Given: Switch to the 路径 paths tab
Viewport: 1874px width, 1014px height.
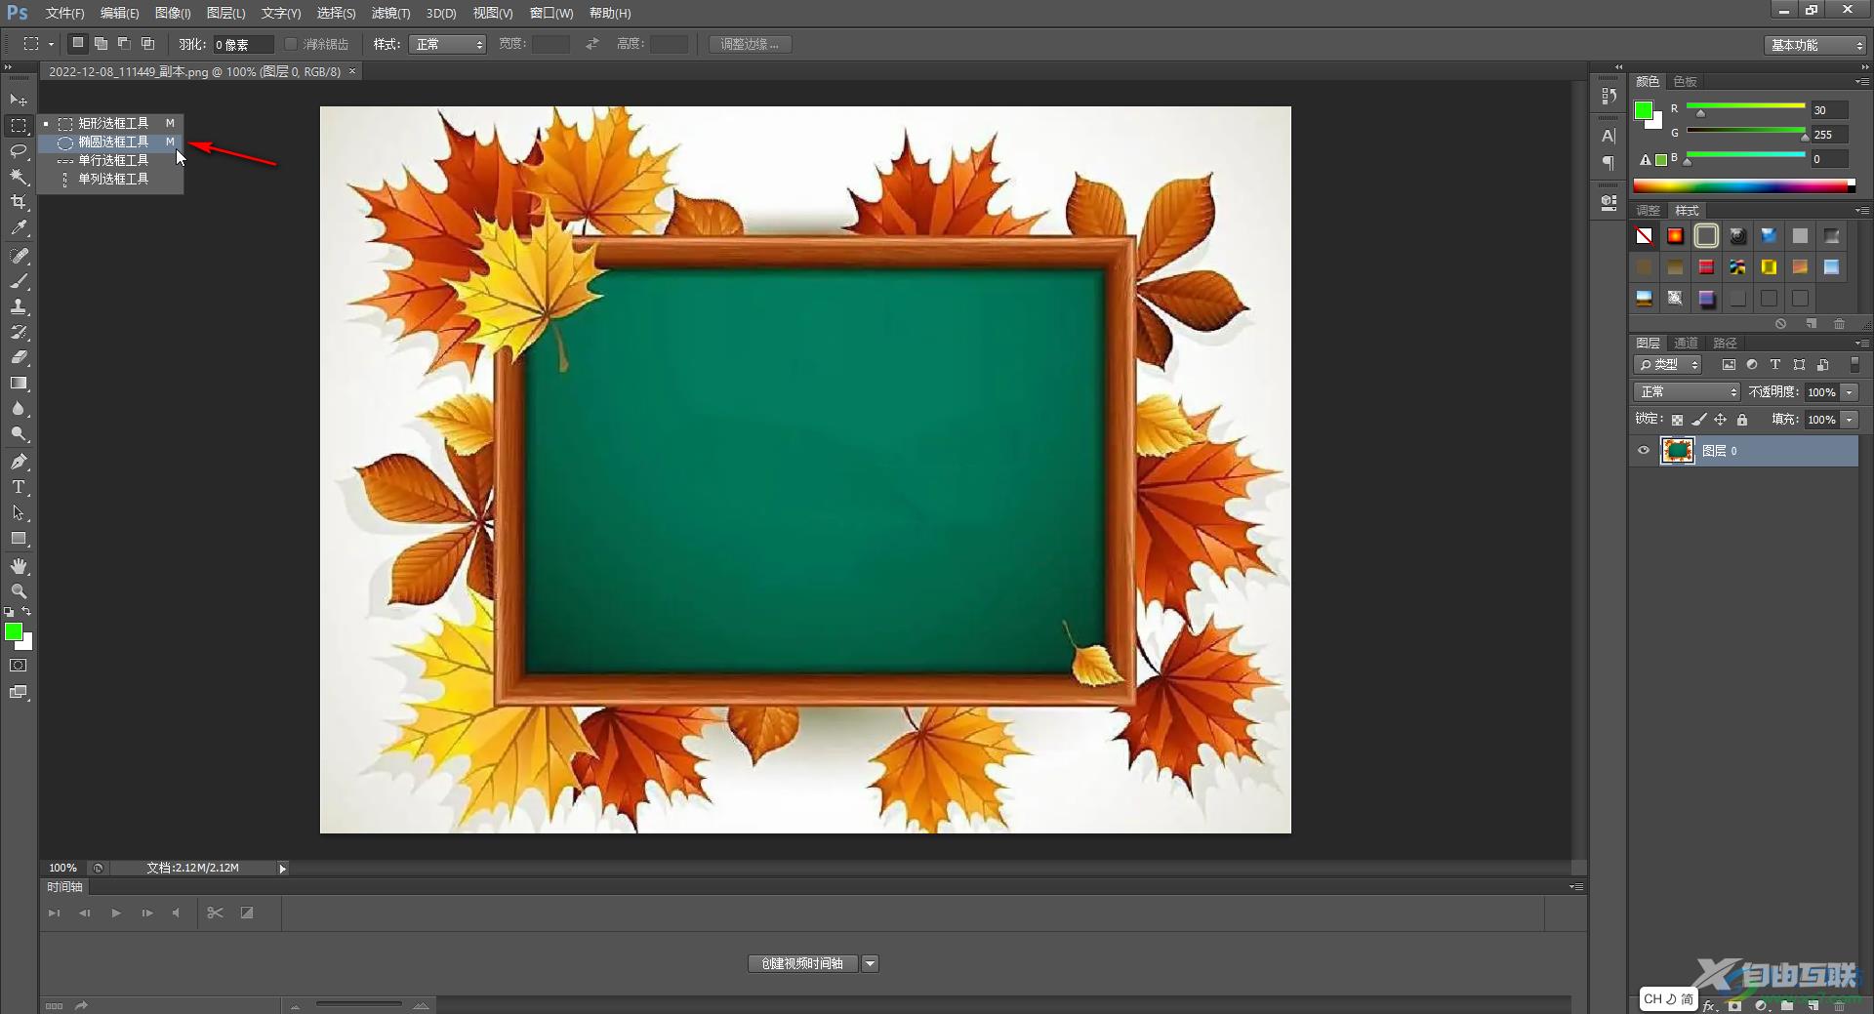Looking at the screenshot, I should pos(1725,343).
